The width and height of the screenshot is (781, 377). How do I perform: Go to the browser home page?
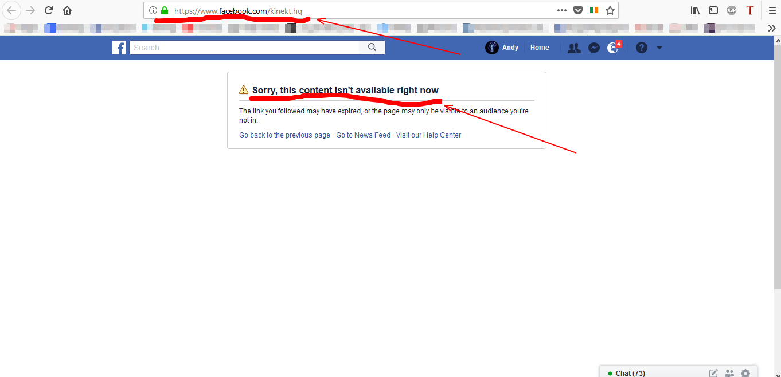[x=67, y=10]
